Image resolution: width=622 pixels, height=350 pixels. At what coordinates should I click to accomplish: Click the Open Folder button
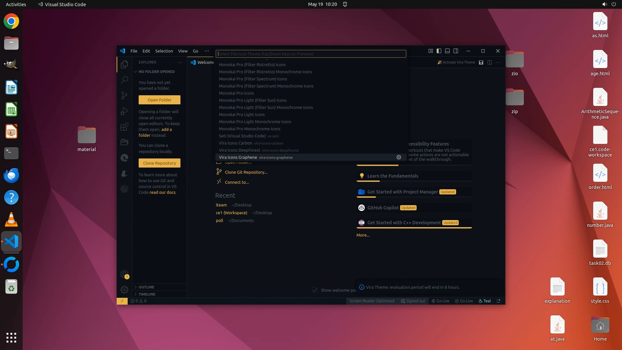tap(159, 100)
